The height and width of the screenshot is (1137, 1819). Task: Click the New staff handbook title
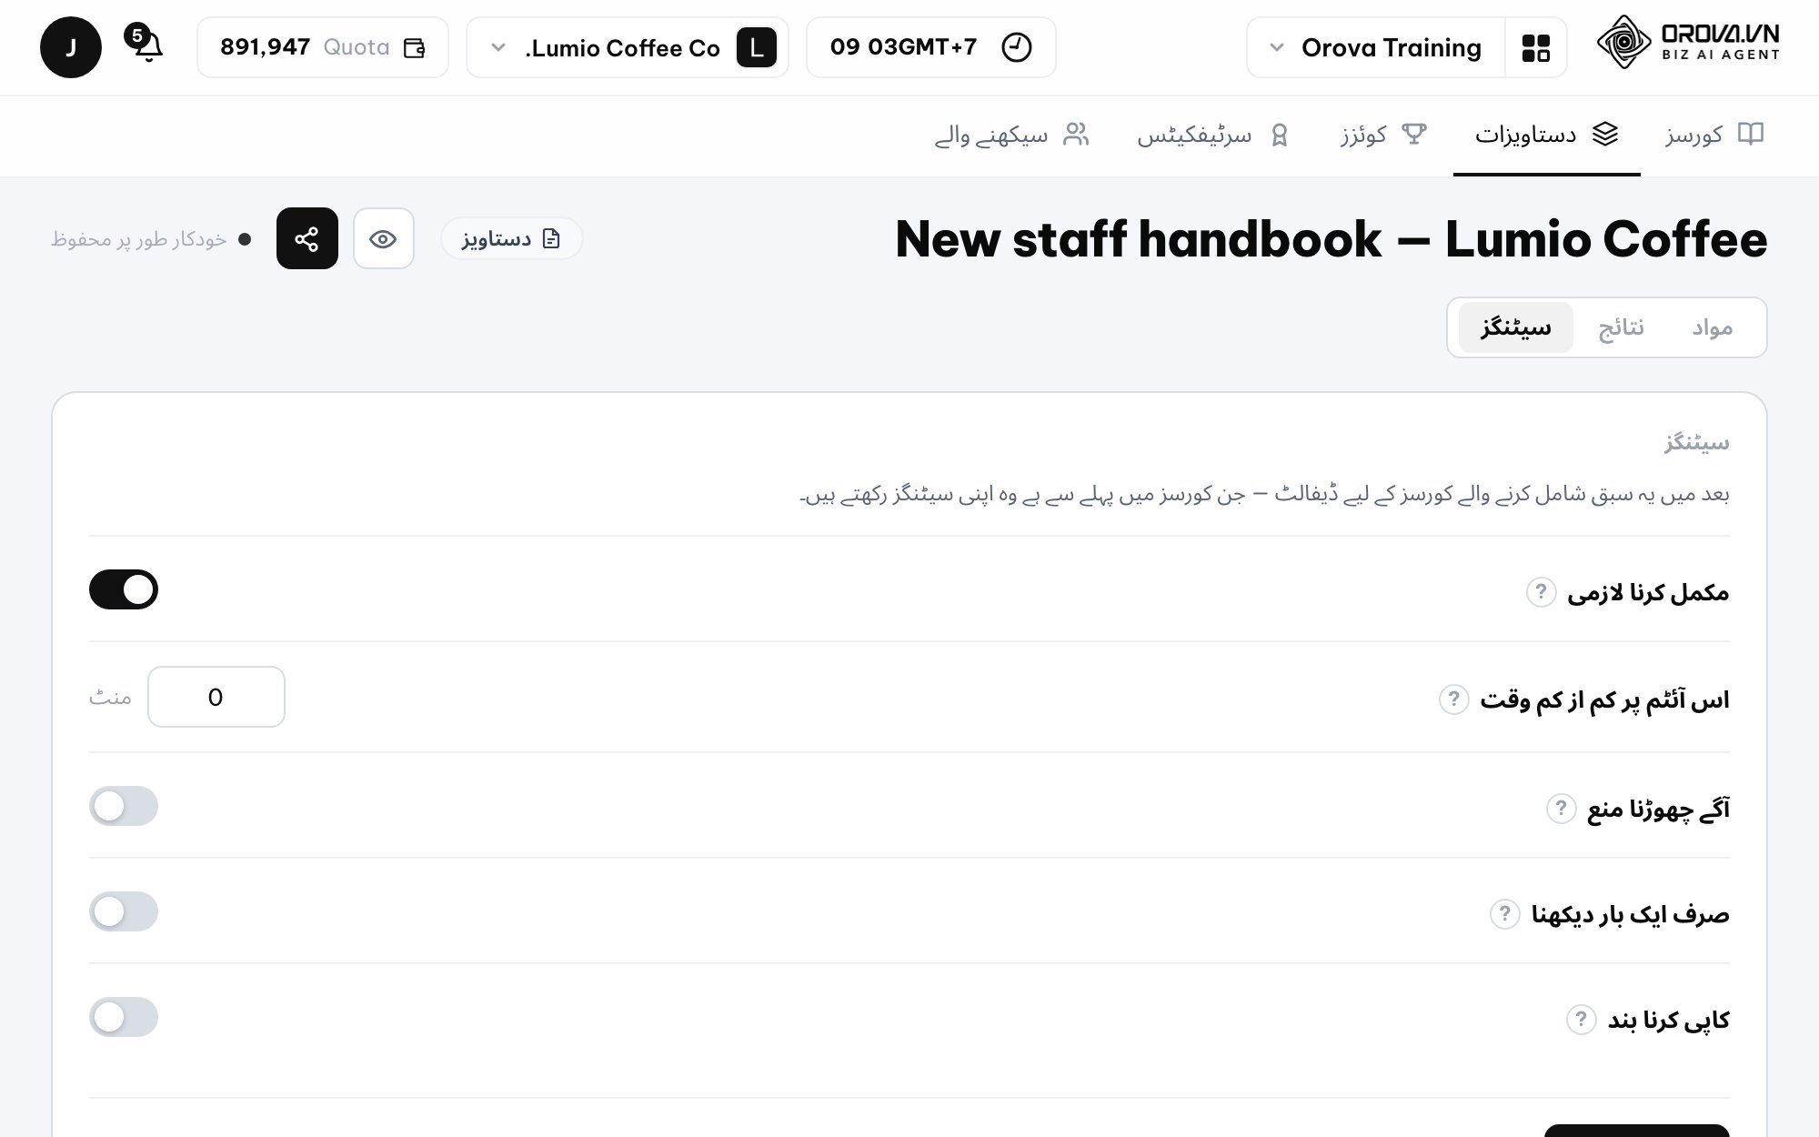1332,239
